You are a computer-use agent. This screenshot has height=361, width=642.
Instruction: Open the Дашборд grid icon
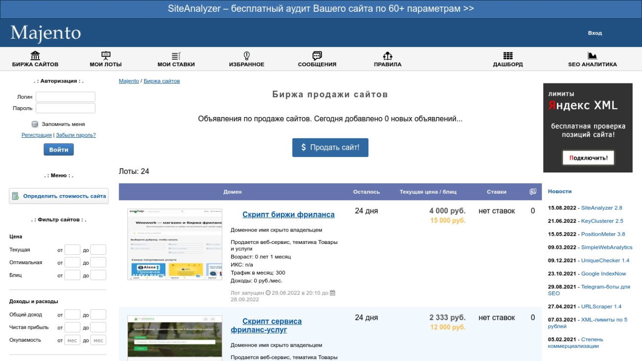pyautogui.click(x=508, y=56)
